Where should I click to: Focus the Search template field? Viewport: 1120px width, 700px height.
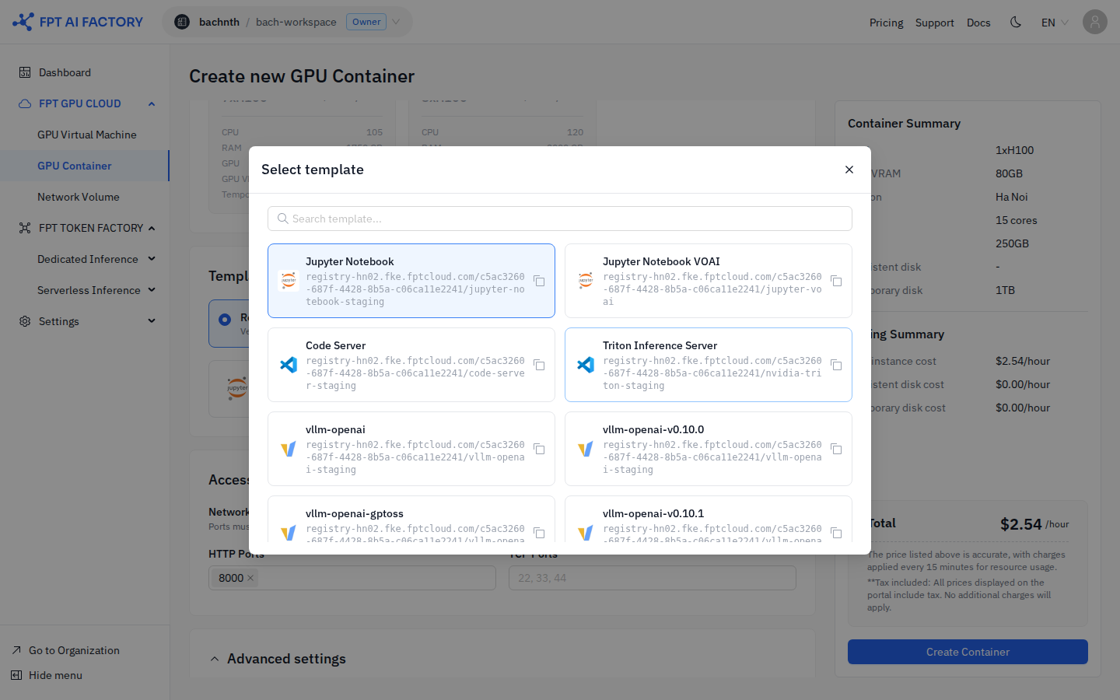(560, 219)
